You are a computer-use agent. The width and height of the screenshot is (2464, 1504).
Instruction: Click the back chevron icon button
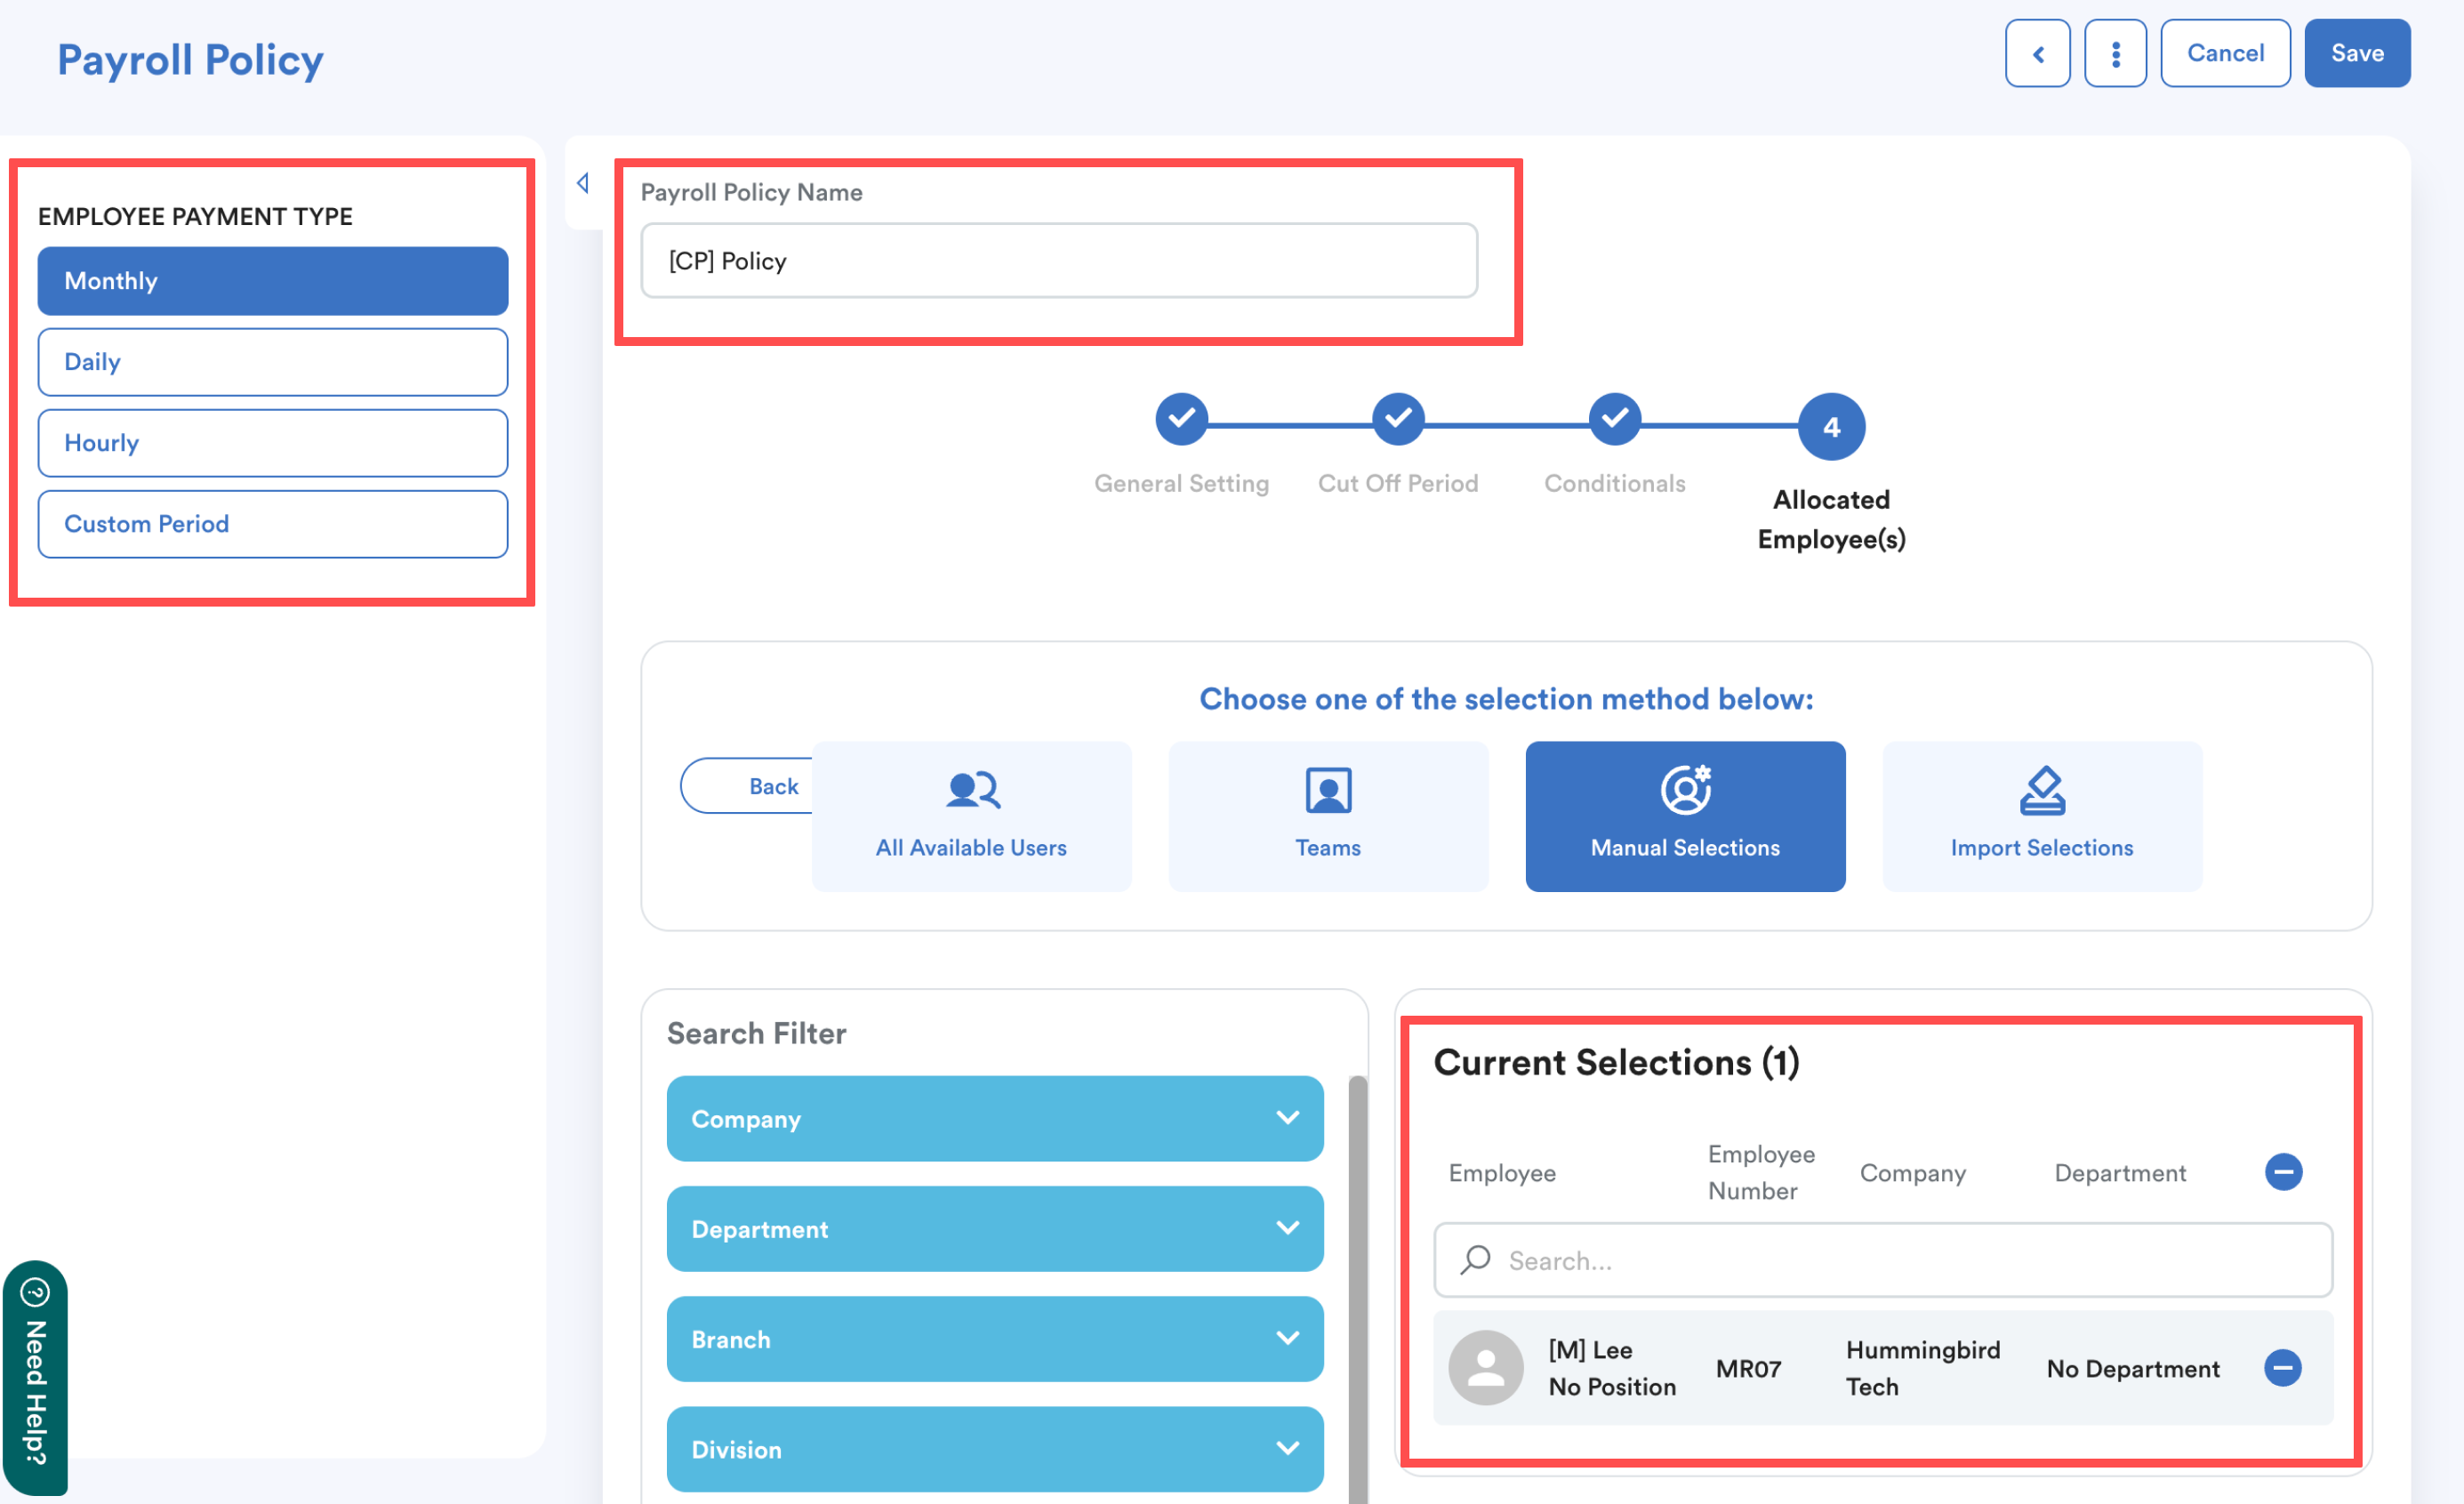(2037, 54)
